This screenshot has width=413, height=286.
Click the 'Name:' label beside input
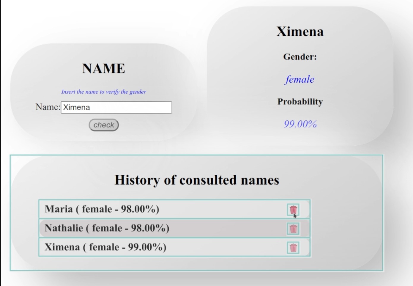[48, 107]
